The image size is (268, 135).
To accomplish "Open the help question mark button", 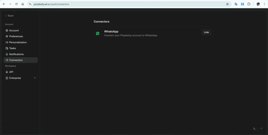I will click(x=261, y=129).
